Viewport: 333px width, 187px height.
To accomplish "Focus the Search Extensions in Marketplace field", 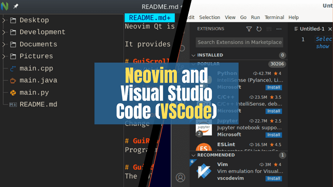I will pyautogui.click(x=239, y=42).
